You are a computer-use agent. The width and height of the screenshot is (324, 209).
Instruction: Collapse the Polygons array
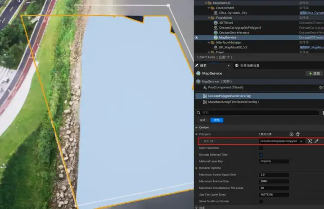tap(196, 134)
